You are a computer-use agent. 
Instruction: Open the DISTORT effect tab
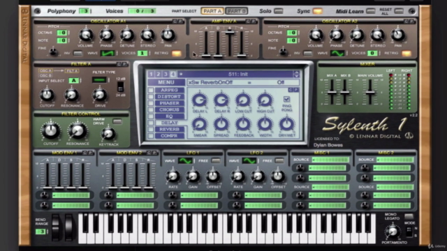click(169, 96)
